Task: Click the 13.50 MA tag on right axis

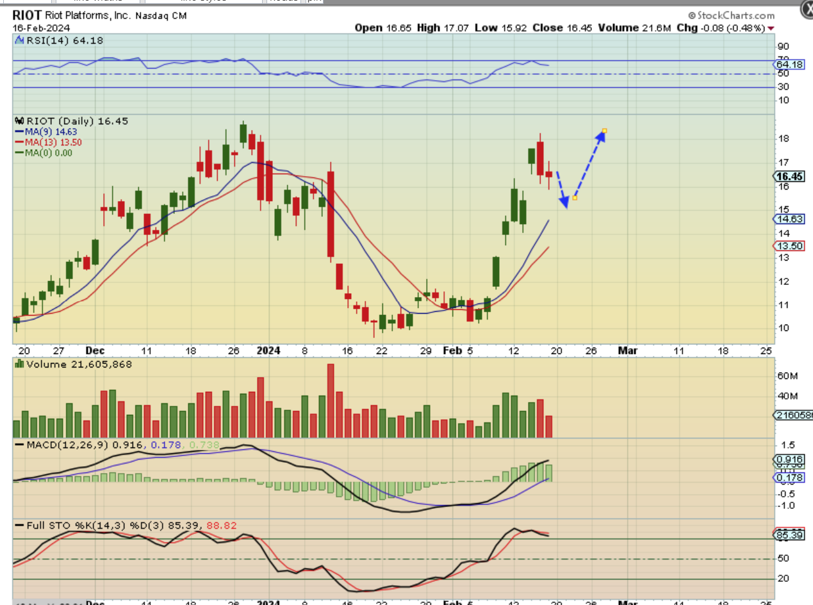Action: 789,246
